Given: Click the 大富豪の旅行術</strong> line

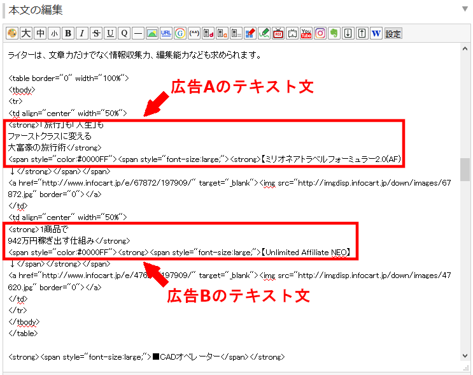Looking at the screenshot, I should click(55, 148).
